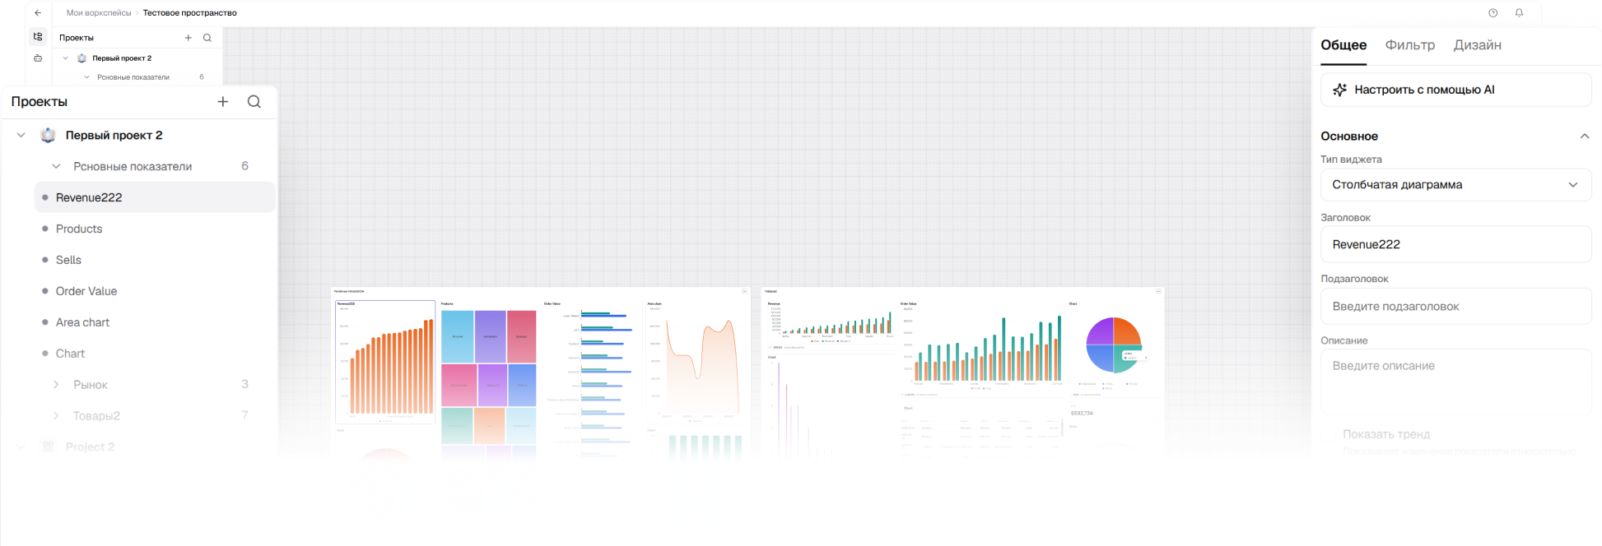Click small plus icon in top Проекты header

189,38
